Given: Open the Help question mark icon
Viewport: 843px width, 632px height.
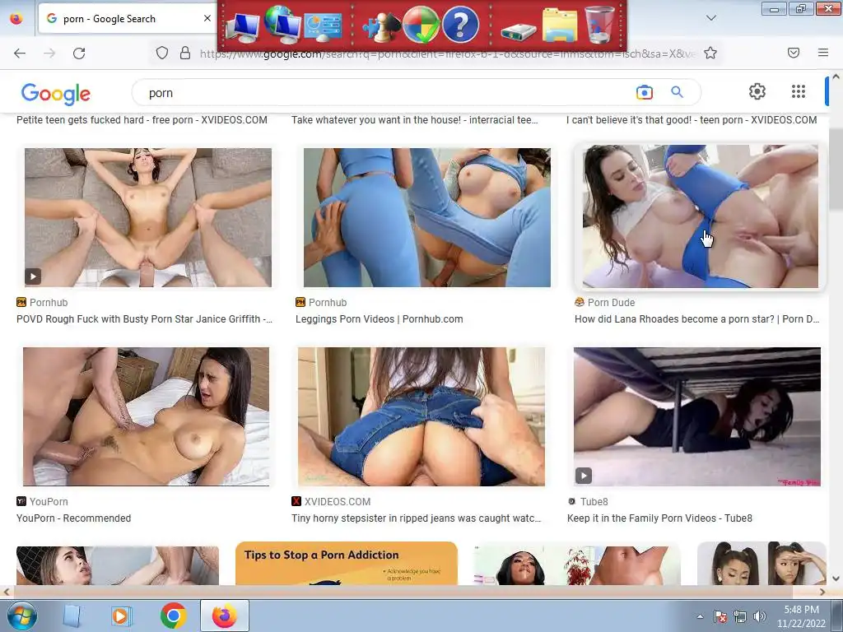Looking at the screenshot, I should click(460, 25).
